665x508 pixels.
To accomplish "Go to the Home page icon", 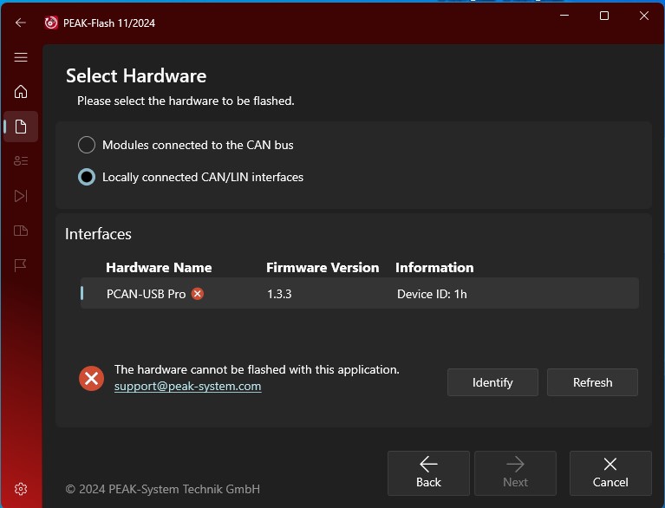I will pyautogui.click(x=21, y=92).
